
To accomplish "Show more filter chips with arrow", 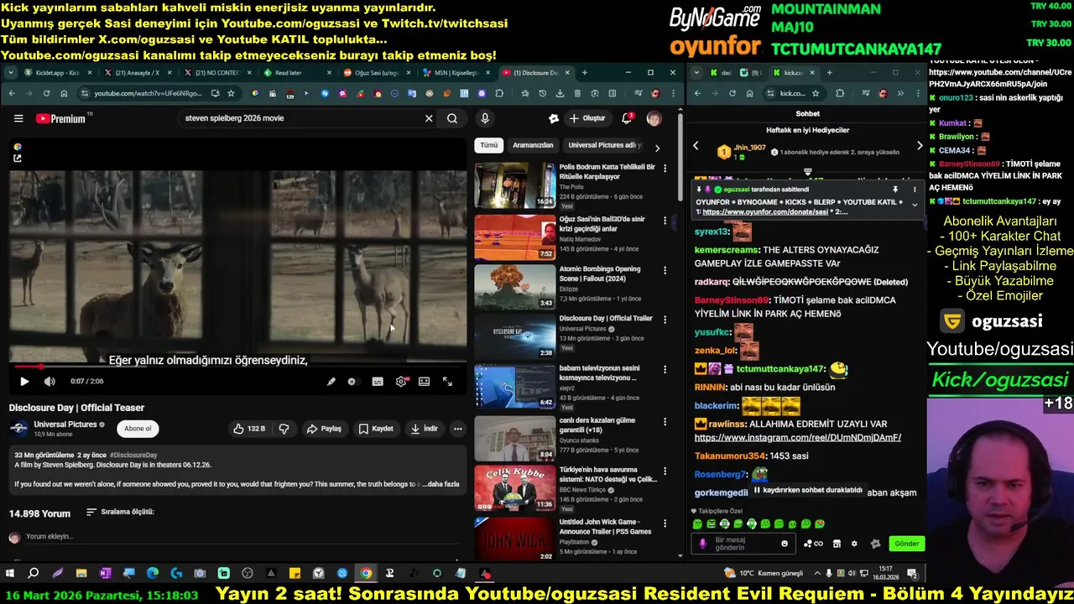I will (657, 148).
